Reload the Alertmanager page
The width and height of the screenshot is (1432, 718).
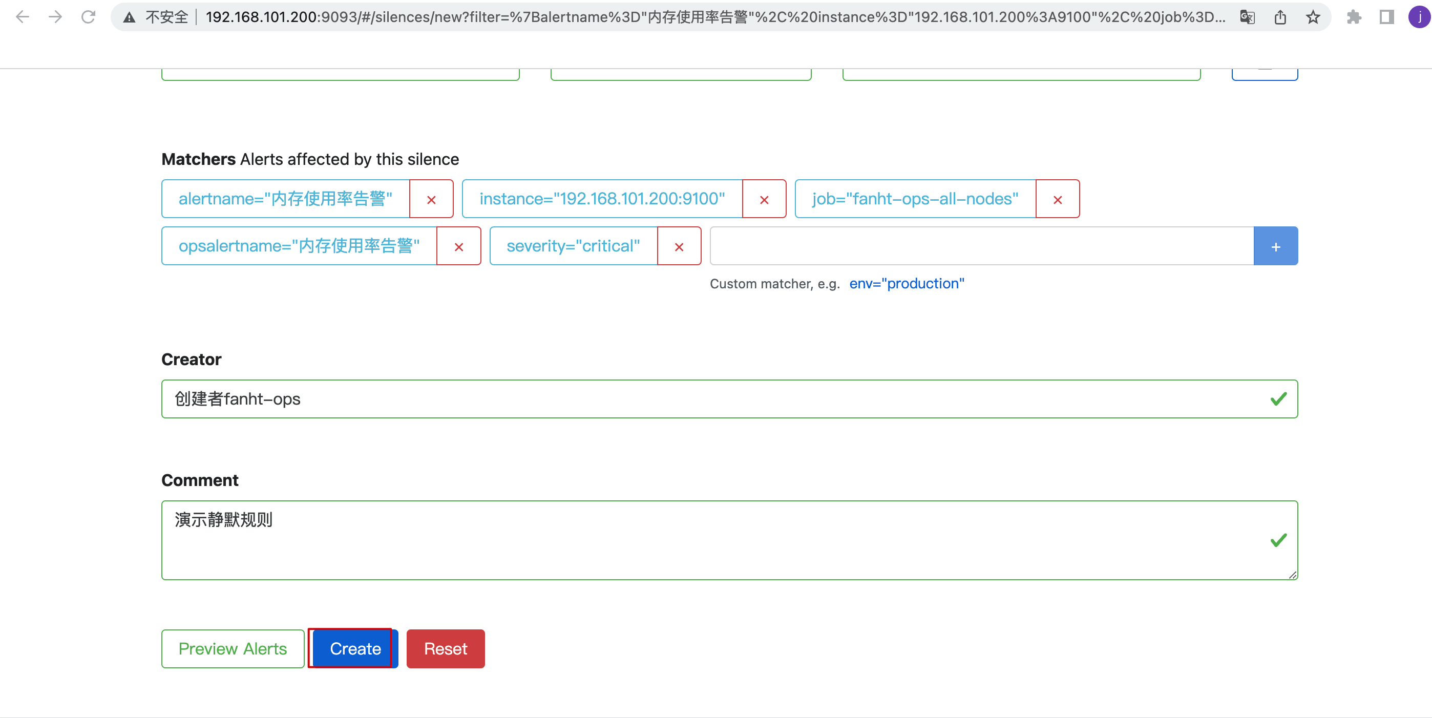tap(88, 17)
